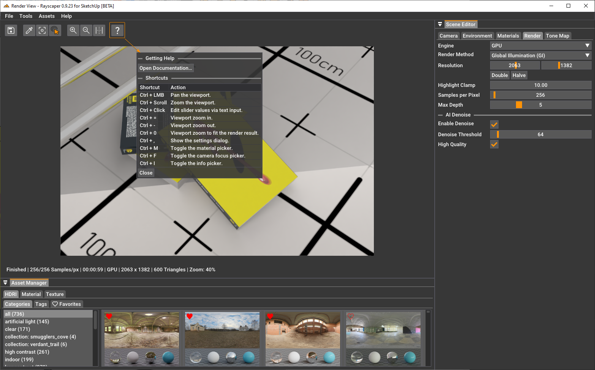Favorite the fourth HDRI with the outline heart

[x=351, y=316]
